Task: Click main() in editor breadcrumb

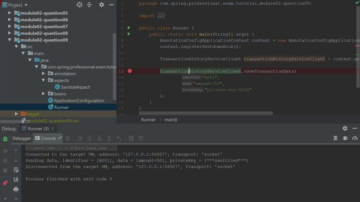Action: pos(171,120)
